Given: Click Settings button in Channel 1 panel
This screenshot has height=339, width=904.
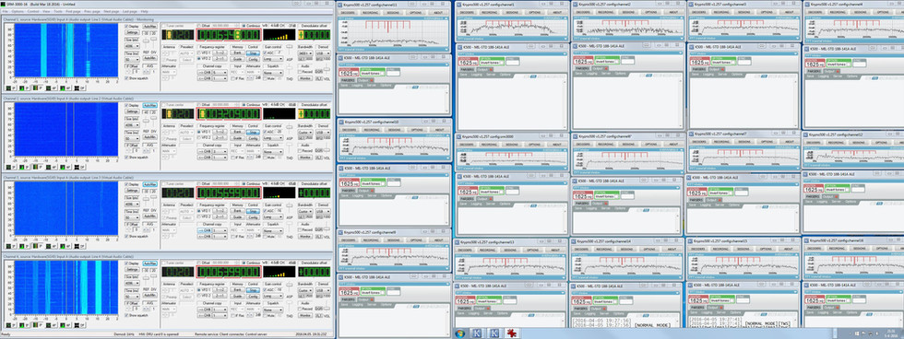Looking at the screenshot, I should click(132, 32).
